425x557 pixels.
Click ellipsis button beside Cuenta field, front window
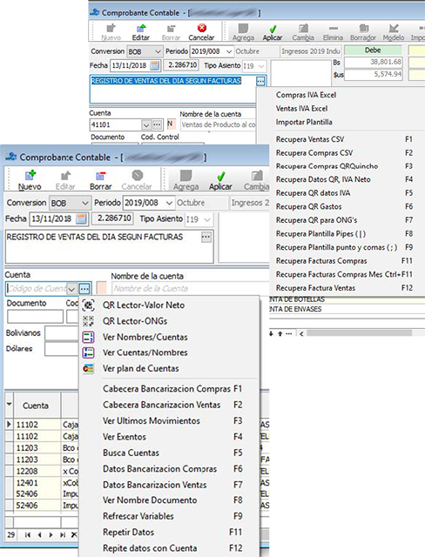point(84,289)
